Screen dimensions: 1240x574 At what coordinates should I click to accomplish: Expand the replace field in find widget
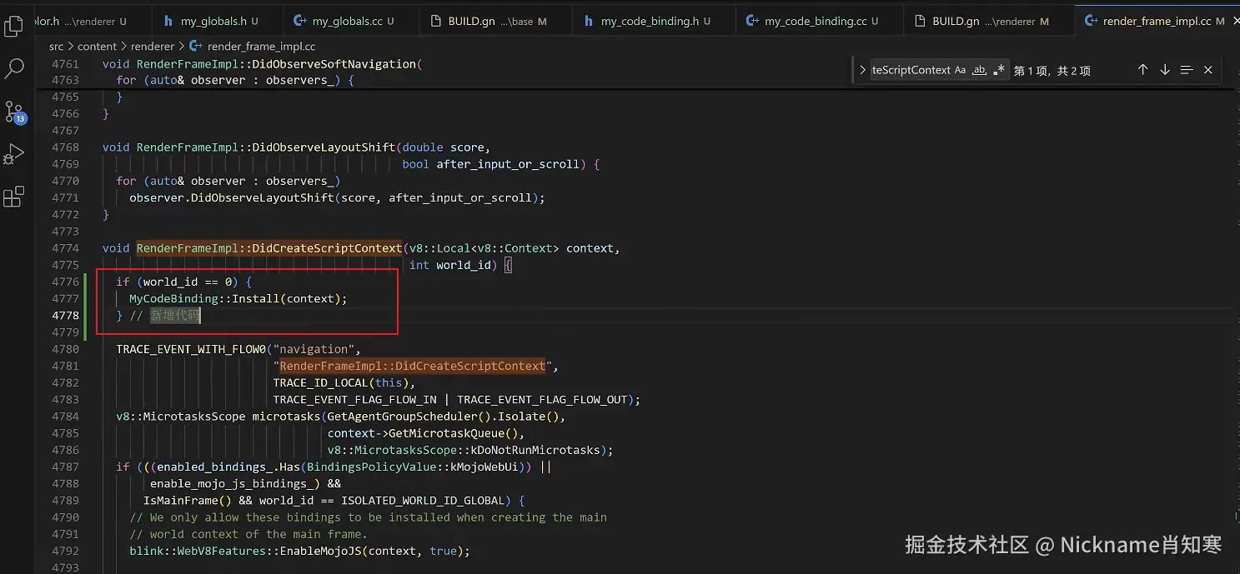862,70
